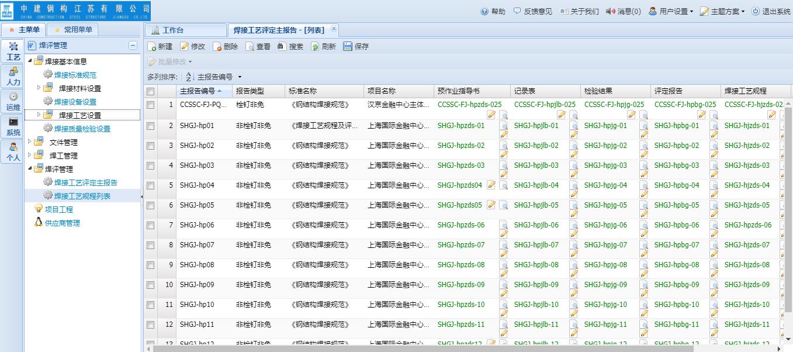Check the checkbox for SHGJ-hp05 row
The image size is (793, 352).
coord(150,205)
